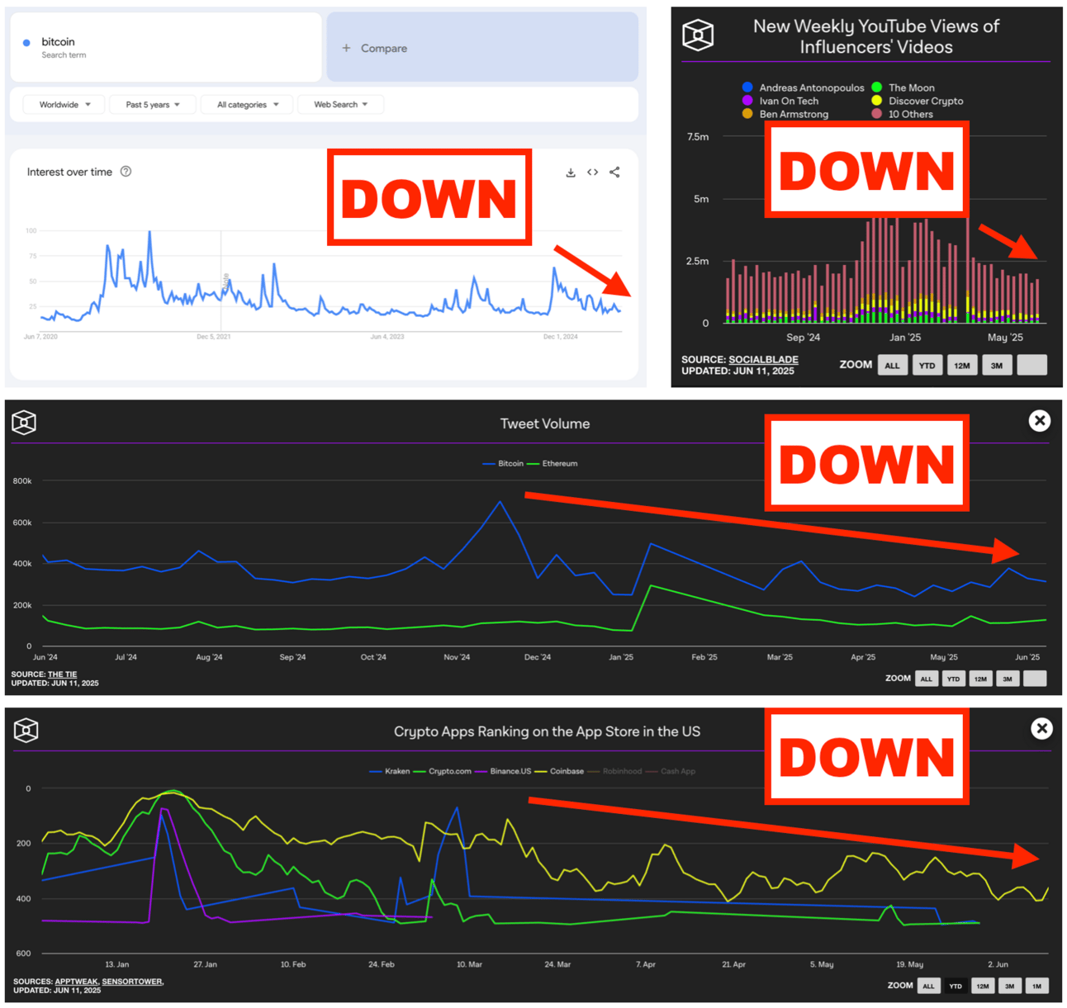This screenshot has width=1067, height=1008.
Task: Toggle Kraken series in app ranking legend
Action: tap(390, 771)
